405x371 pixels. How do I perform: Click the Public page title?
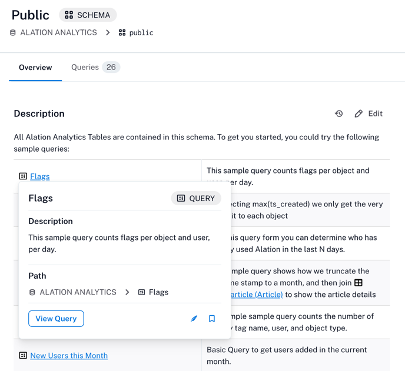(x=31, y=15)
